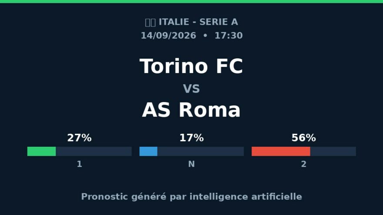Select the outcome label 2
Screen dimensions: 383x215
coord(304,164)
